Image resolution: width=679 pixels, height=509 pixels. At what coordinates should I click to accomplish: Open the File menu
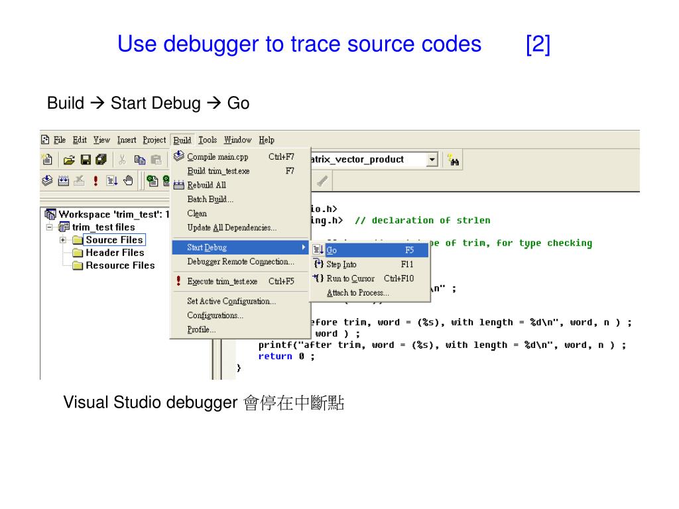point(59,140)
